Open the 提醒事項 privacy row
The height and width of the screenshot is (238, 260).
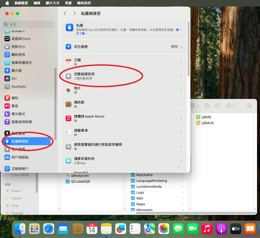(124, 132)
